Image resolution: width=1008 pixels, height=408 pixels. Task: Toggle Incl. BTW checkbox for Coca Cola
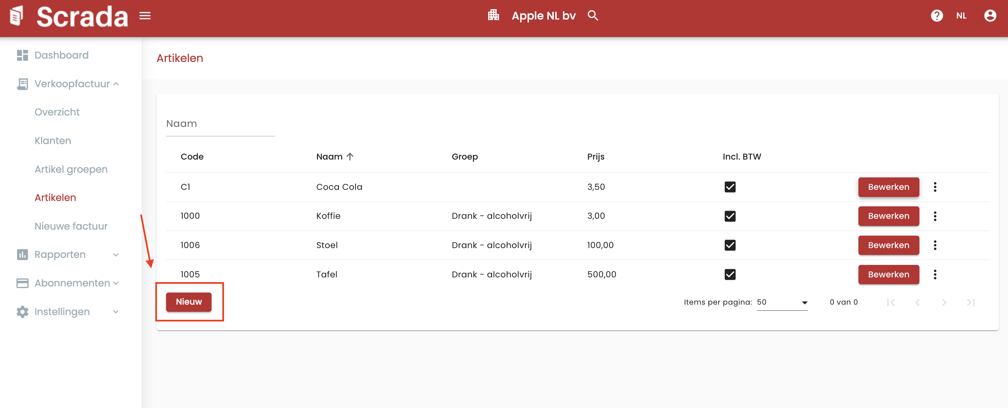730,187
